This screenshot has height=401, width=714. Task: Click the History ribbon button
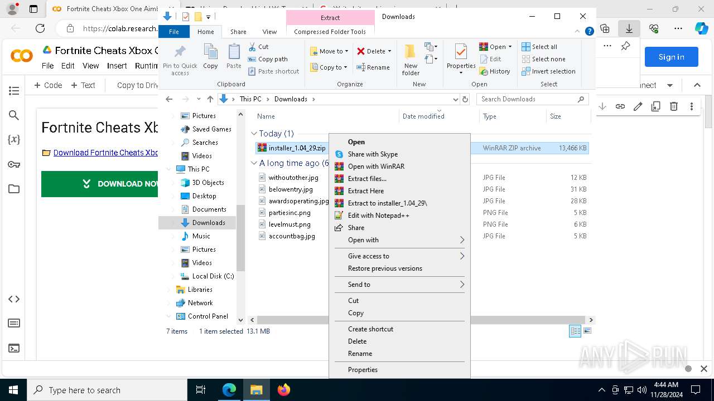[x=495, y=71]
